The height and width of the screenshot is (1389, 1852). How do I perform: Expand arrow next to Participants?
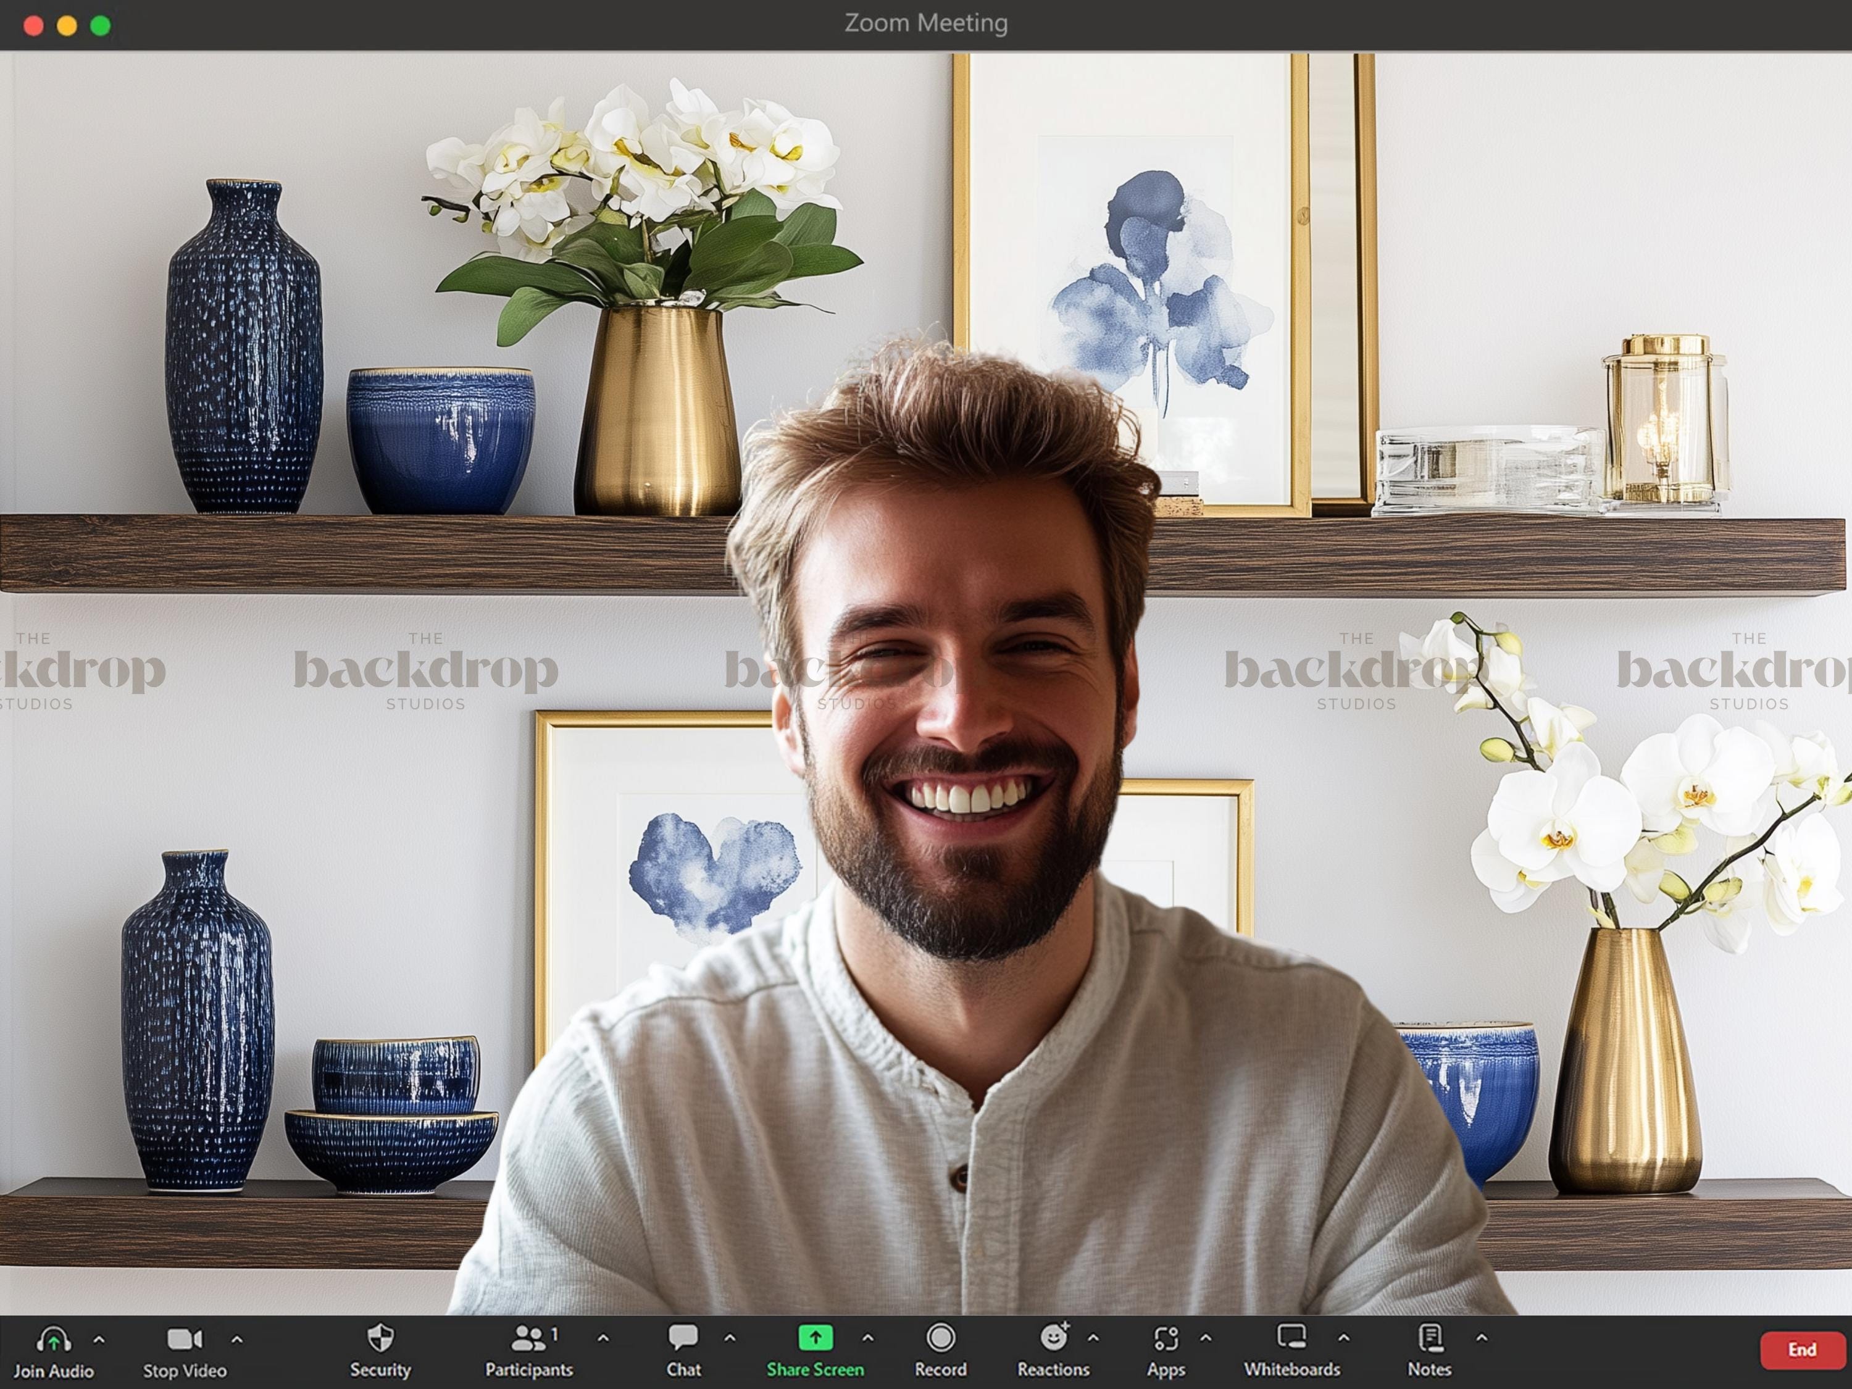603,1339
